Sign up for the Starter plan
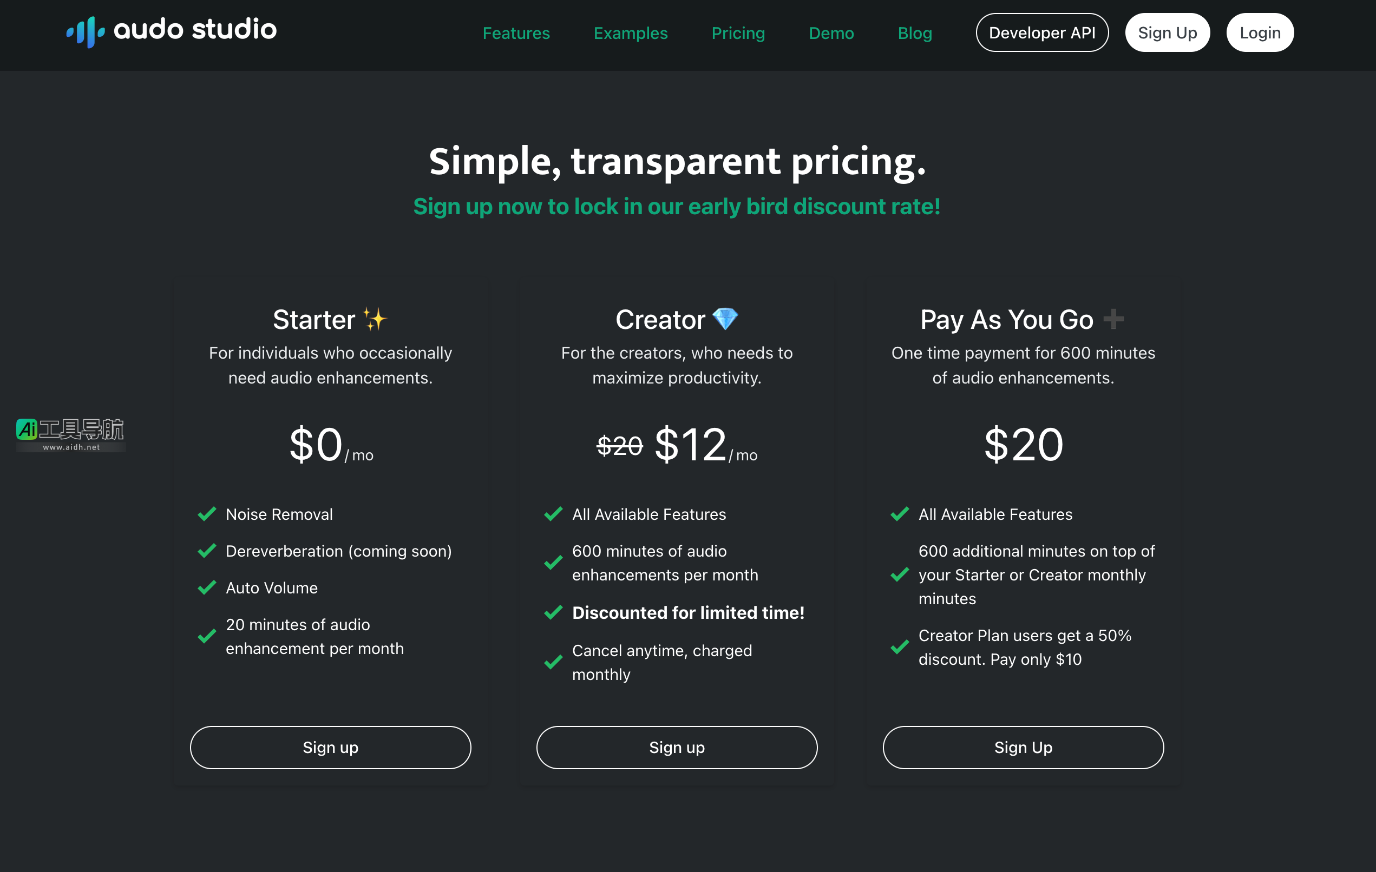1376x872 pixels. pyautogui.click(x=330, y=748)
